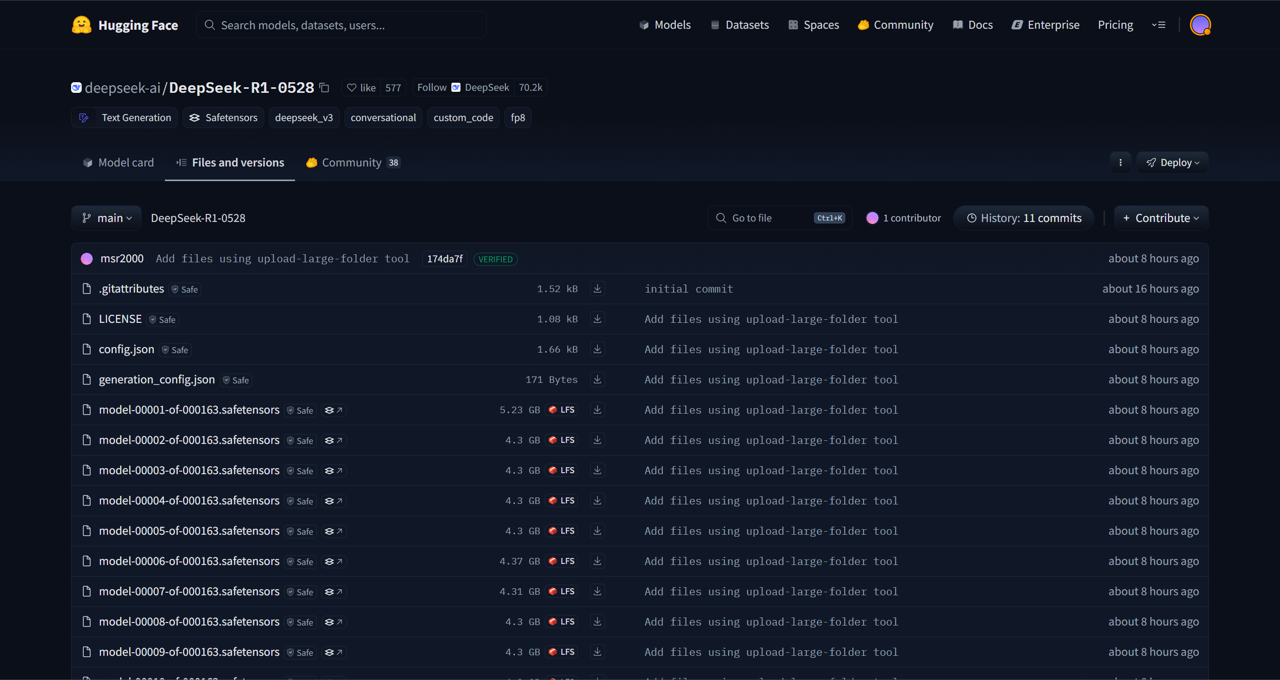Download the config.json file
Screen dimensions: 1280x680
pos(597,349)
